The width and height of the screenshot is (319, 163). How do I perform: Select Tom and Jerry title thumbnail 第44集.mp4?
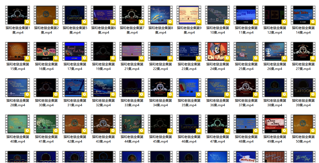(132, 124)
